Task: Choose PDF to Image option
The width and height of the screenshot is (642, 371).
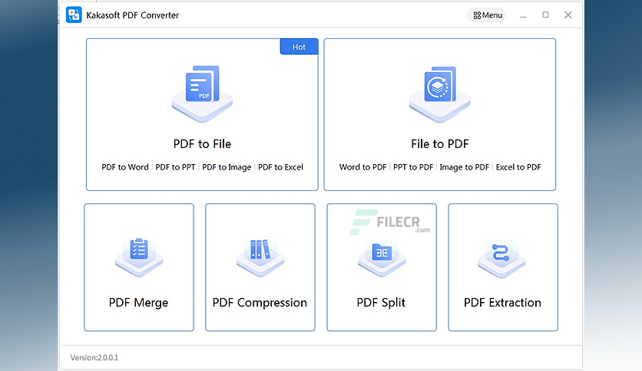Action: coord(227,167)
